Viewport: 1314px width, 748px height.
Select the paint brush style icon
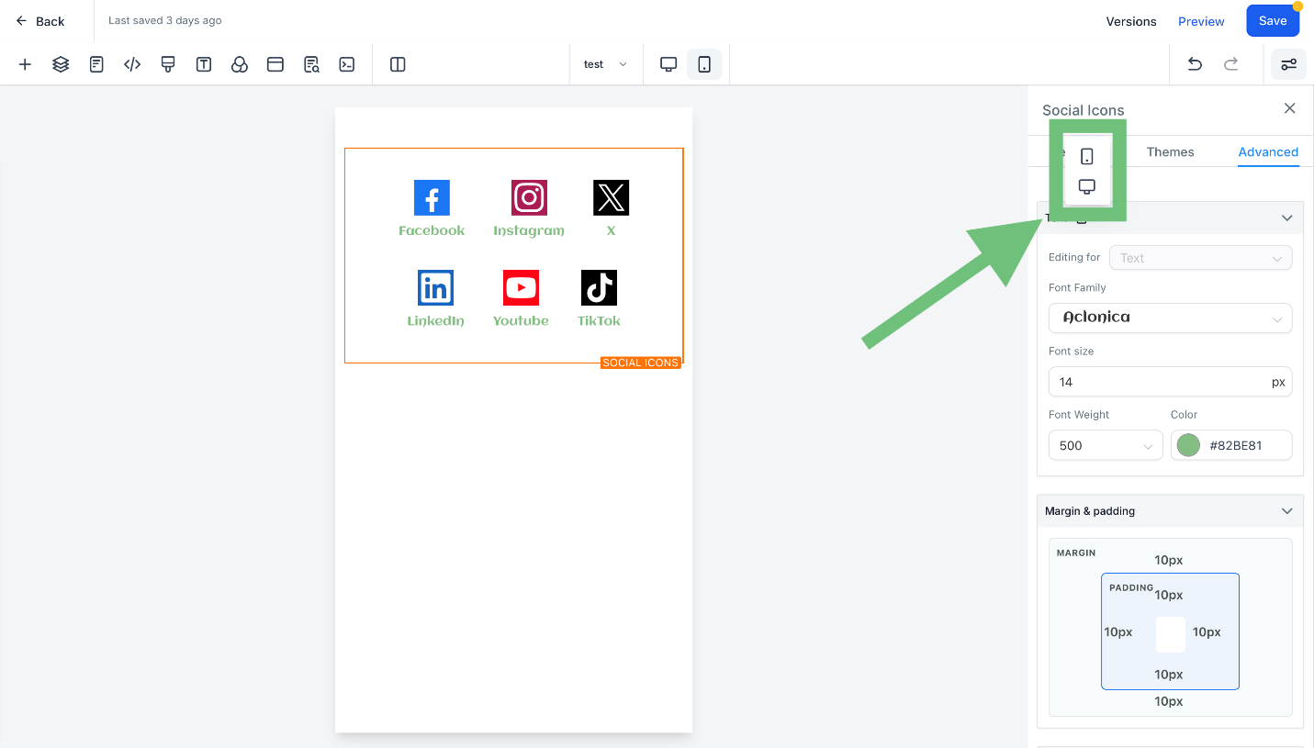[168, 64]
